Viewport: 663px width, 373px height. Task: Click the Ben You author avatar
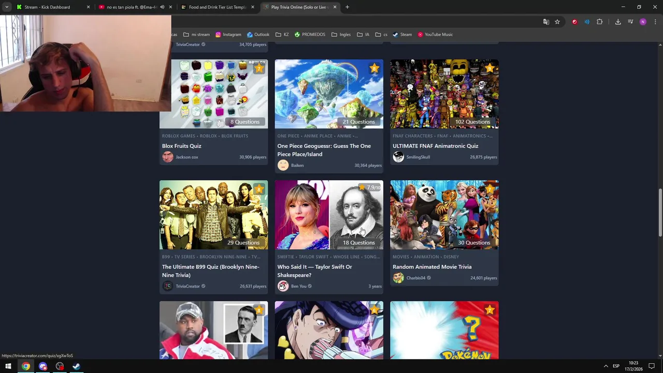click(283, 286)
